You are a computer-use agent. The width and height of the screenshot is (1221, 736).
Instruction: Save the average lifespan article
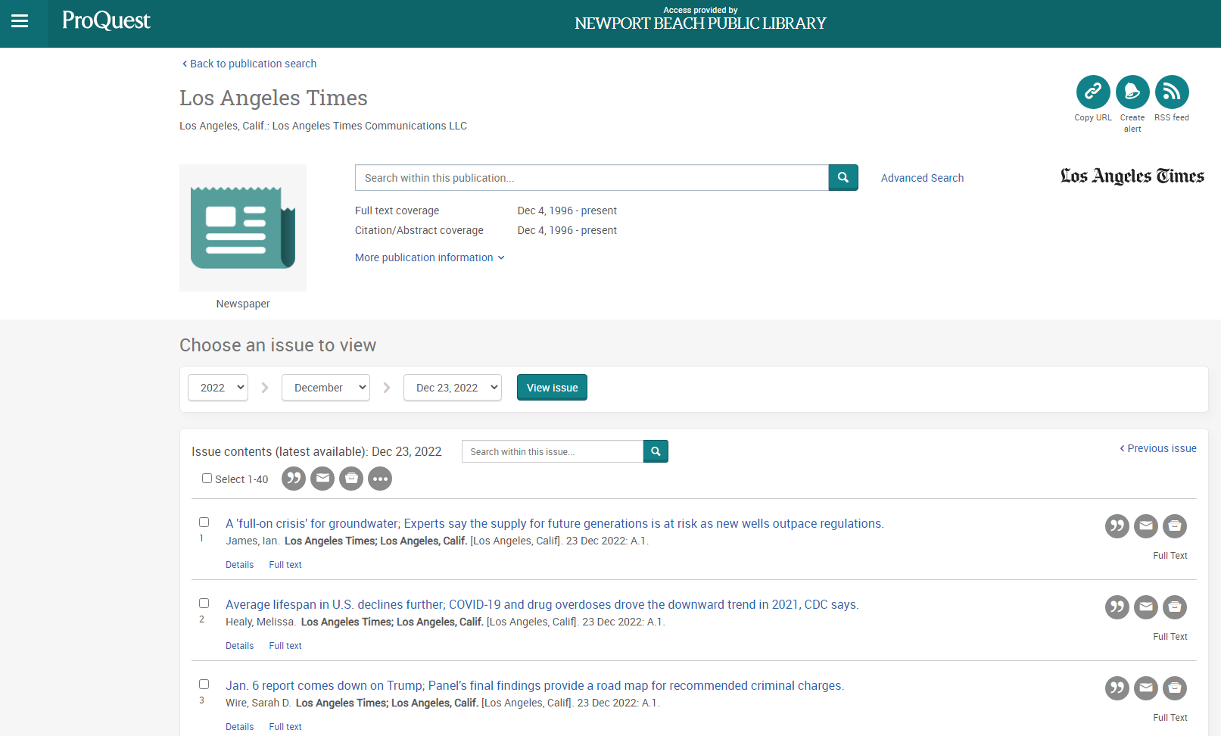pyautogui.click(x=1175, y=607)
